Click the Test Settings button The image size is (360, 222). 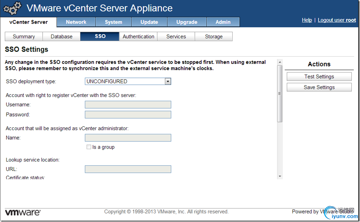point(319,76)
